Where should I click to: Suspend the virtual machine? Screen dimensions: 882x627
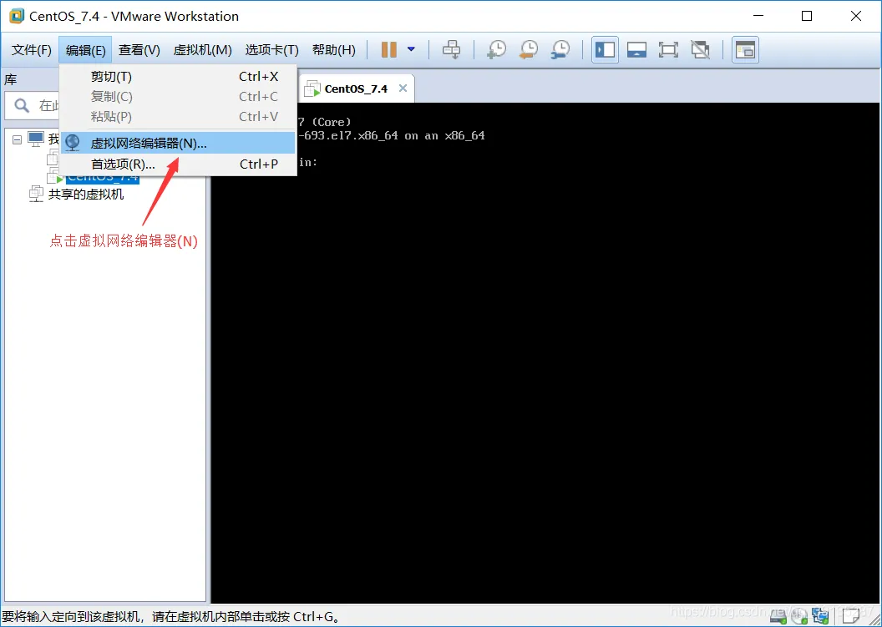(x=388, y=49)
